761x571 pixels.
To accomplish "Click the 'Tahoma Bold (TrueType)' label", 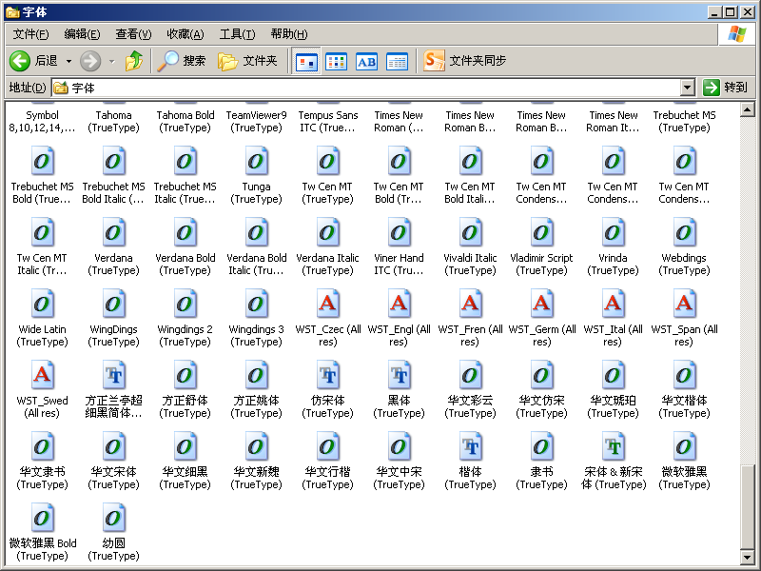I will (x=185, y=122).
